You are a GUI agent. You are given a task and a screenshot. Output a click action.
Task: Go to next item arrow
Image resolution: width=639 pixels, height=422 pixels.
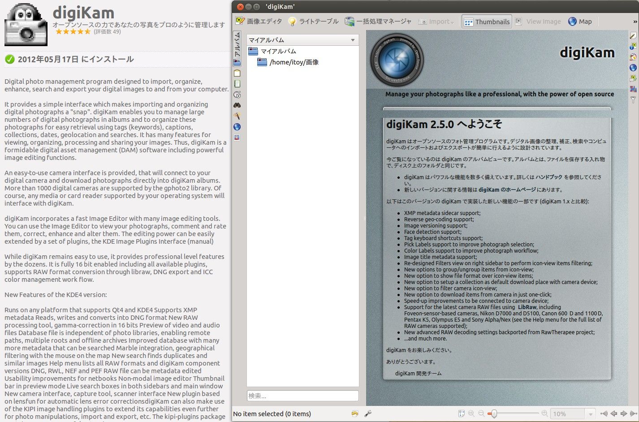tap(624, 414)
